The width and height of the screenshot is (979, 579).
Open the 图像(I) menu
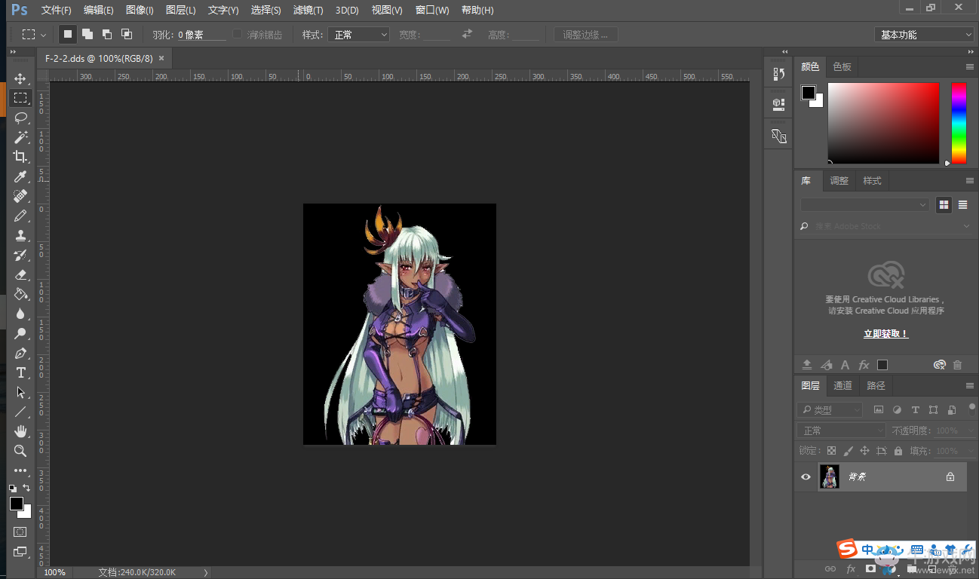point(140,10)
